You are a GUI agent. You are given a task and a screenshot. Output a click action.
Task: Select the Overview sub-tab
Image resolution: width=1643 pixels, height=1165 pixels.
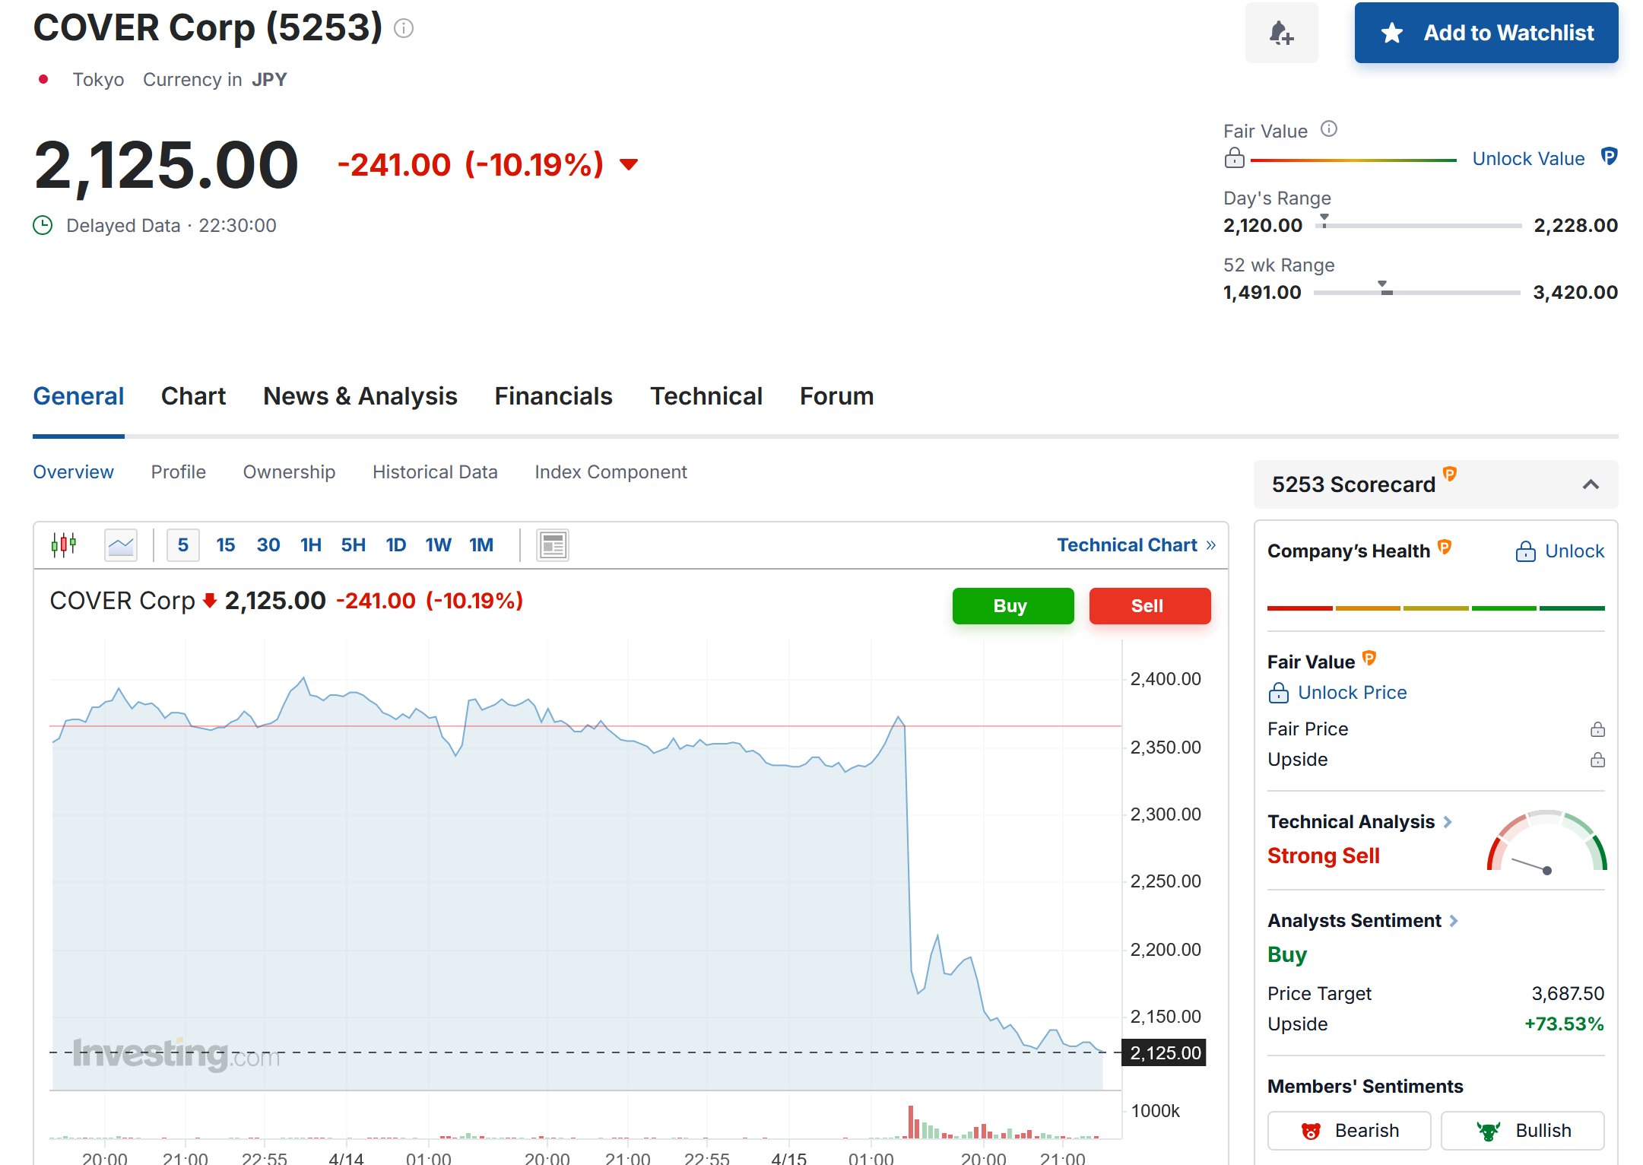[x=73, y=471]
